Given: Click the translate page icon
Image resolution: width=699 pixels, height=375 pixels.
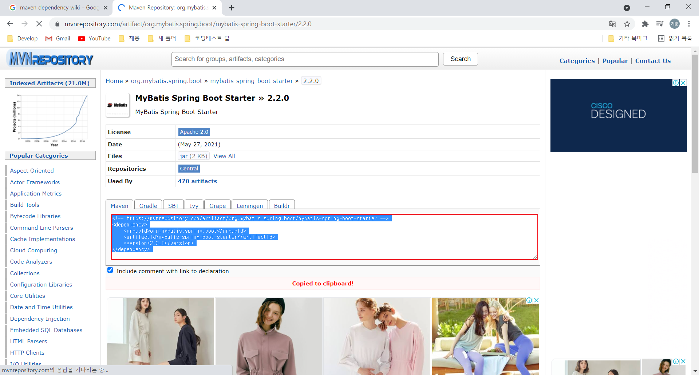Looking at the screenshot, I should (612, 24).
